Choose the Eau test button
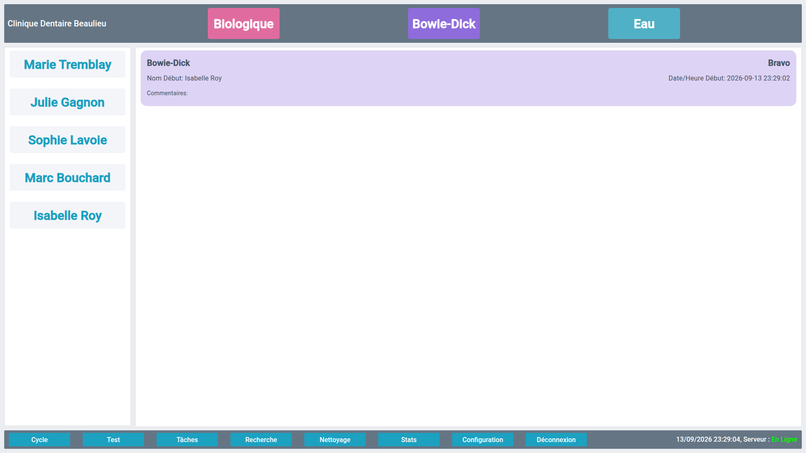 (644, 23)
